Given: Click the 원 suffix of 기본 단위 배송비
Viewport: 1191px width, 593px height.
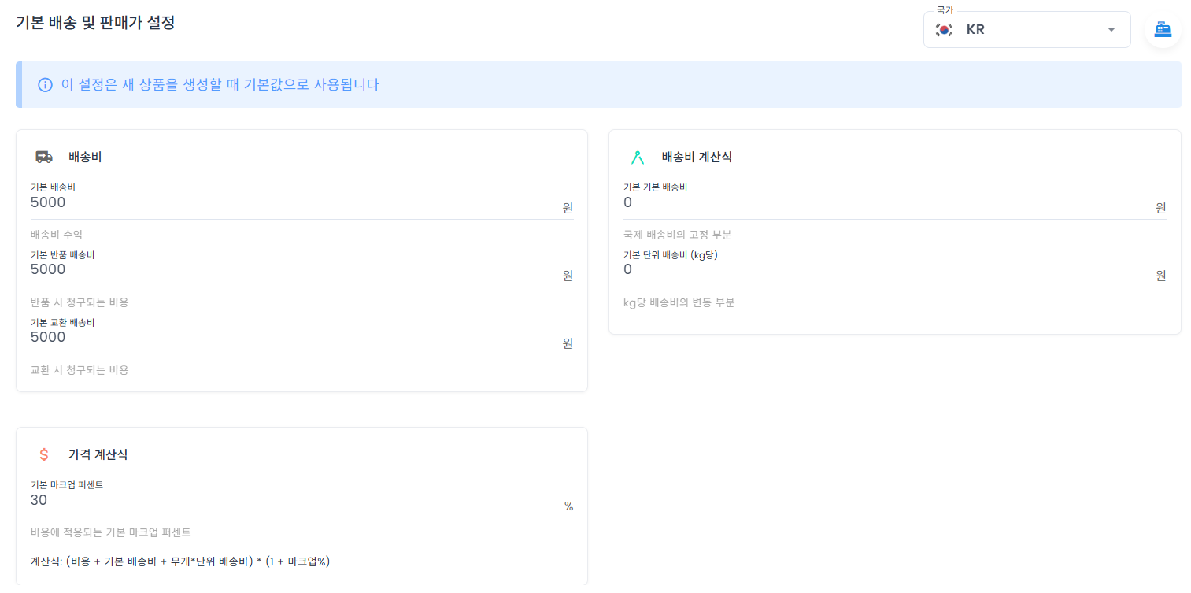Looking at the screenshot, I should coord(1160,275).
